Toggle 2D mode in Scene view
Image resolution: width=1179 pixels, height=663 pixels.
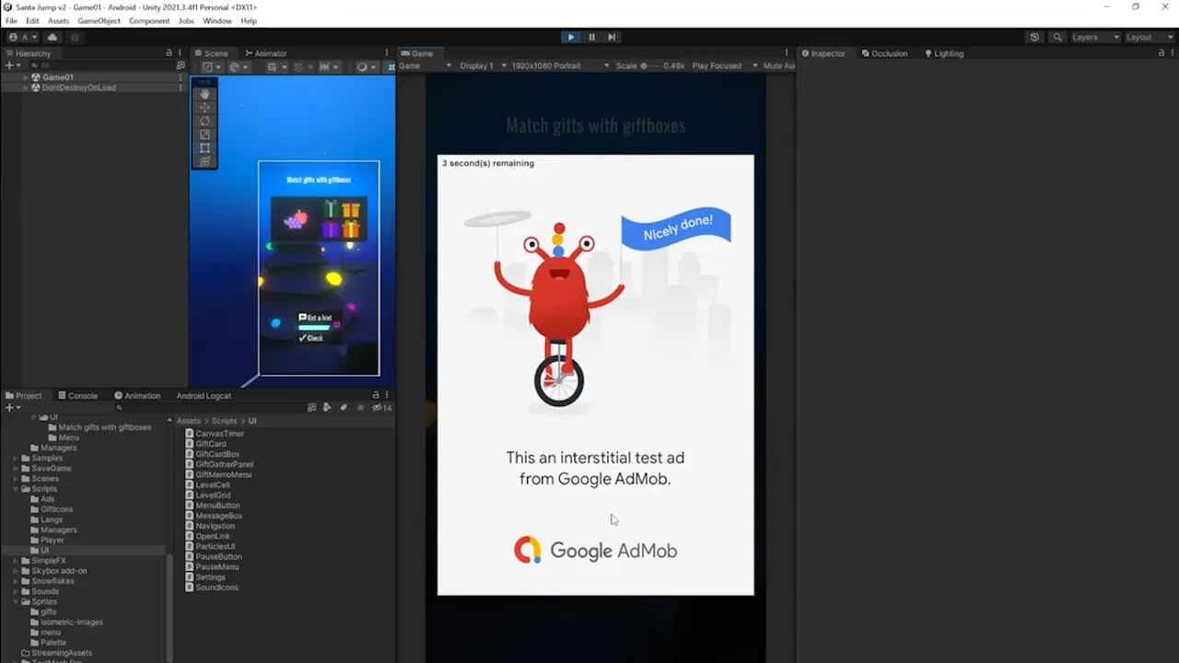(391, 66)
